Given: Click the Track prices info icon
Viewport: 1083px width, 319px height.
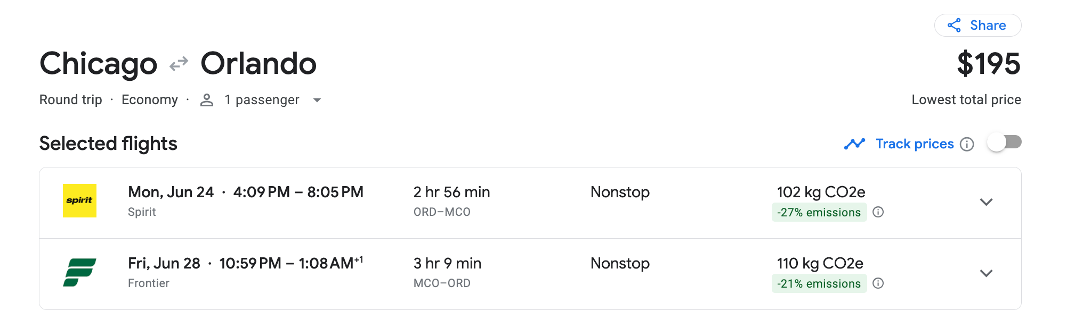Looking at the screenshot, I should click(967, 144).
